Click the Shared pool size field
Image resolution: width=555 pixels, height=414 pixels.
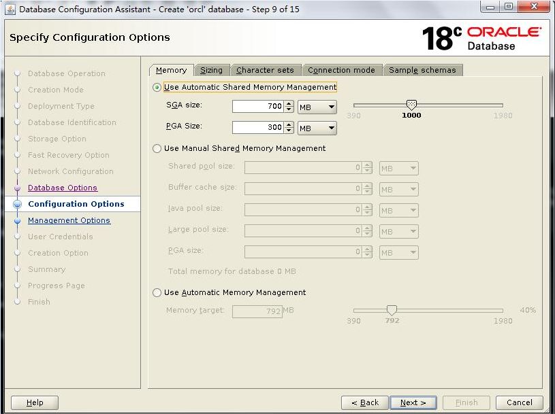click(x=303, y=168)
